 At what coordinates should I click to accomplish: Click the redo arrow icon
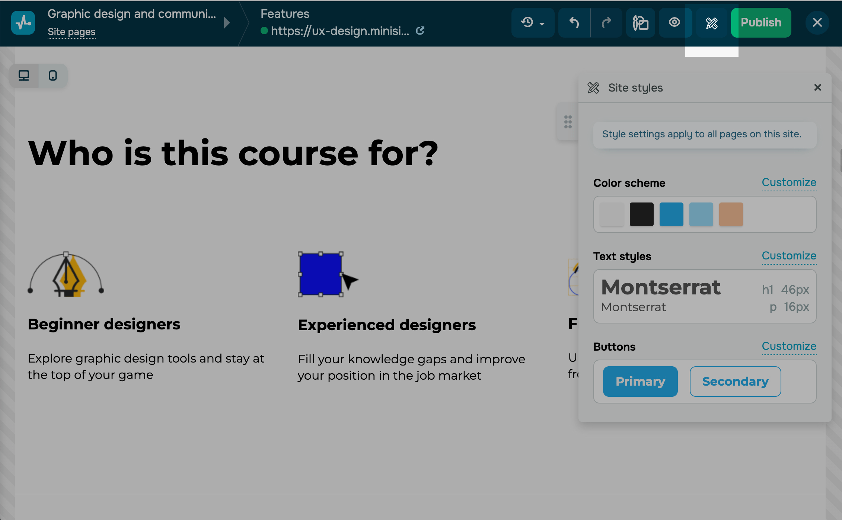(x=606, y=23)
